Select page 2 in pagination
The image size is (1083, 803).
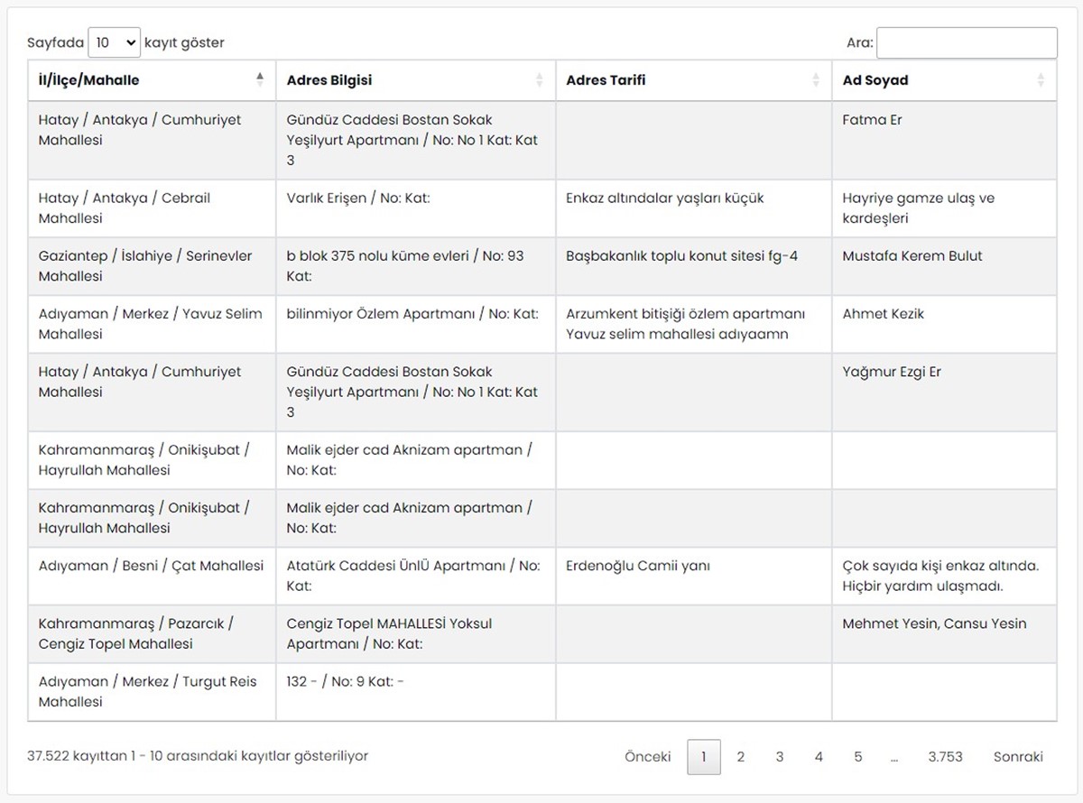pyautogui.click(x=740, y=757)
